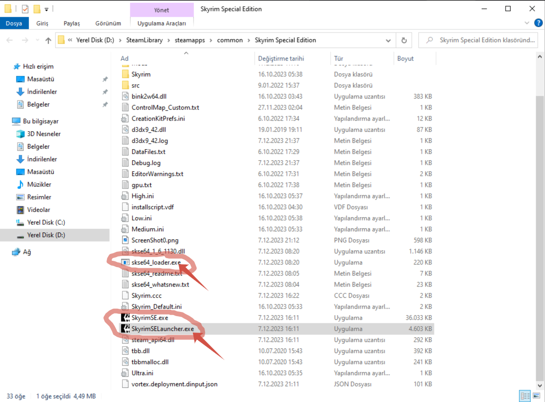Click the Skyrim folder icon
This screenshot has width=545, height=402.
125,74
